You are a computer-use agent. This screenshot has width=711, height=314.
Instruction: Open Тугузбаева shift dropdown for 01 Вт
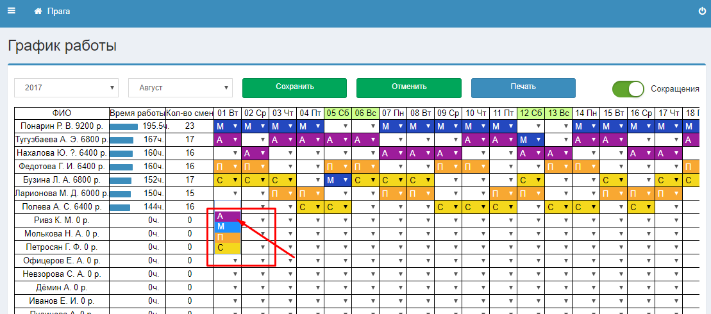coord(227,140)
